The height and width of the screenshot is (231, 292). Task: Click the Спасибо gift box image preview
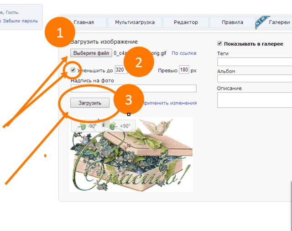131,155
